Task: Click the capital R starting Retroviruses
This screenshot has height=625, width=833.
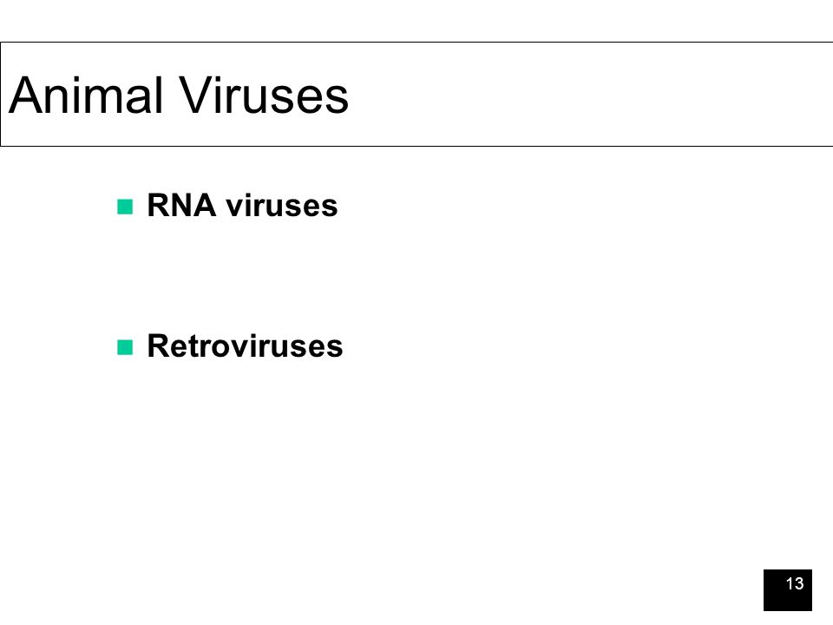Action: [158, 346]
